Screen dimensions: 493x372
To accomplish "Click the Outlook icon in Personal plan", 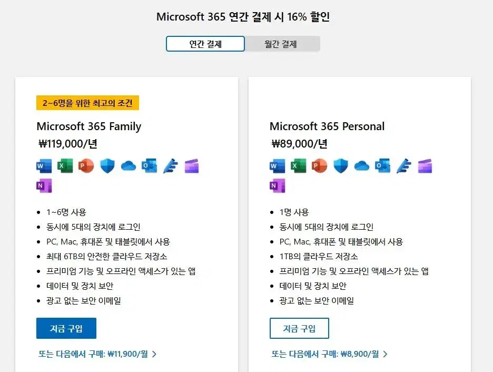I will 382,166.
